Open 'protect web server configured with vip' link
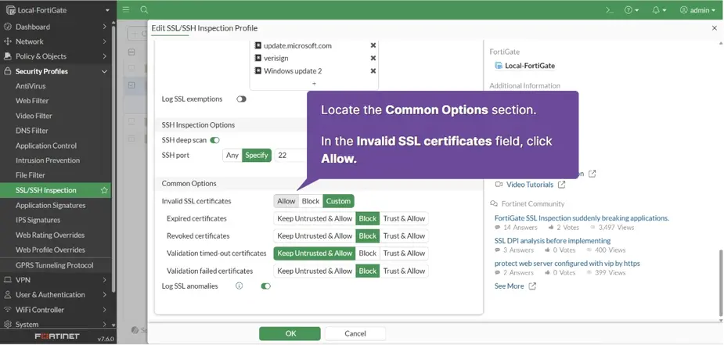Viewport: 724px width, 345px height. click(567, 264)
